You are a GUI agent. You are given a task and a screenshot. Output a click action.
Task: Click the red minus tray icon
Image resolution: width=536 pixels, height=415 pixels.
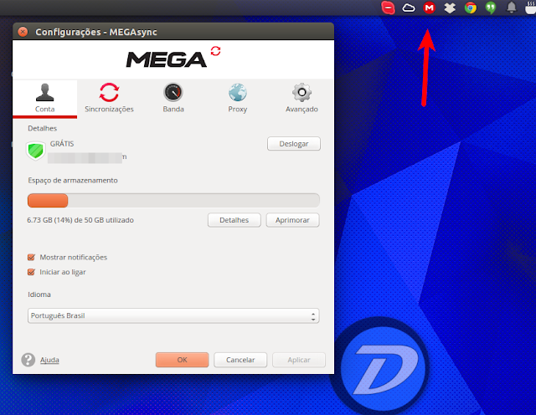pyautogui.click(x=388, y=8)
